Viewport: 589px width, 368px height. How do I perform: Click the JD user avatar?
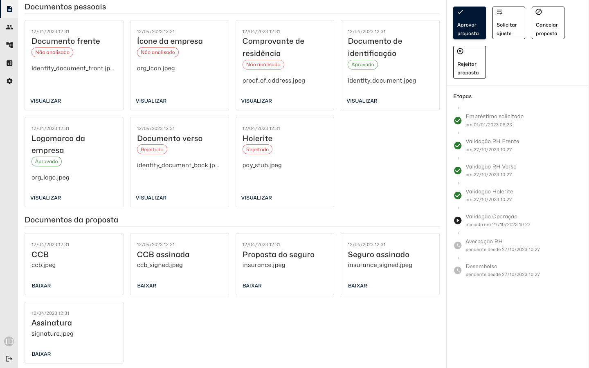9,341
